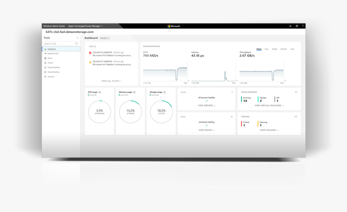347x212 pixels.
Task: Click the info icon next to Storage usage
Action: pyautogui.click(x=165, y=92)
